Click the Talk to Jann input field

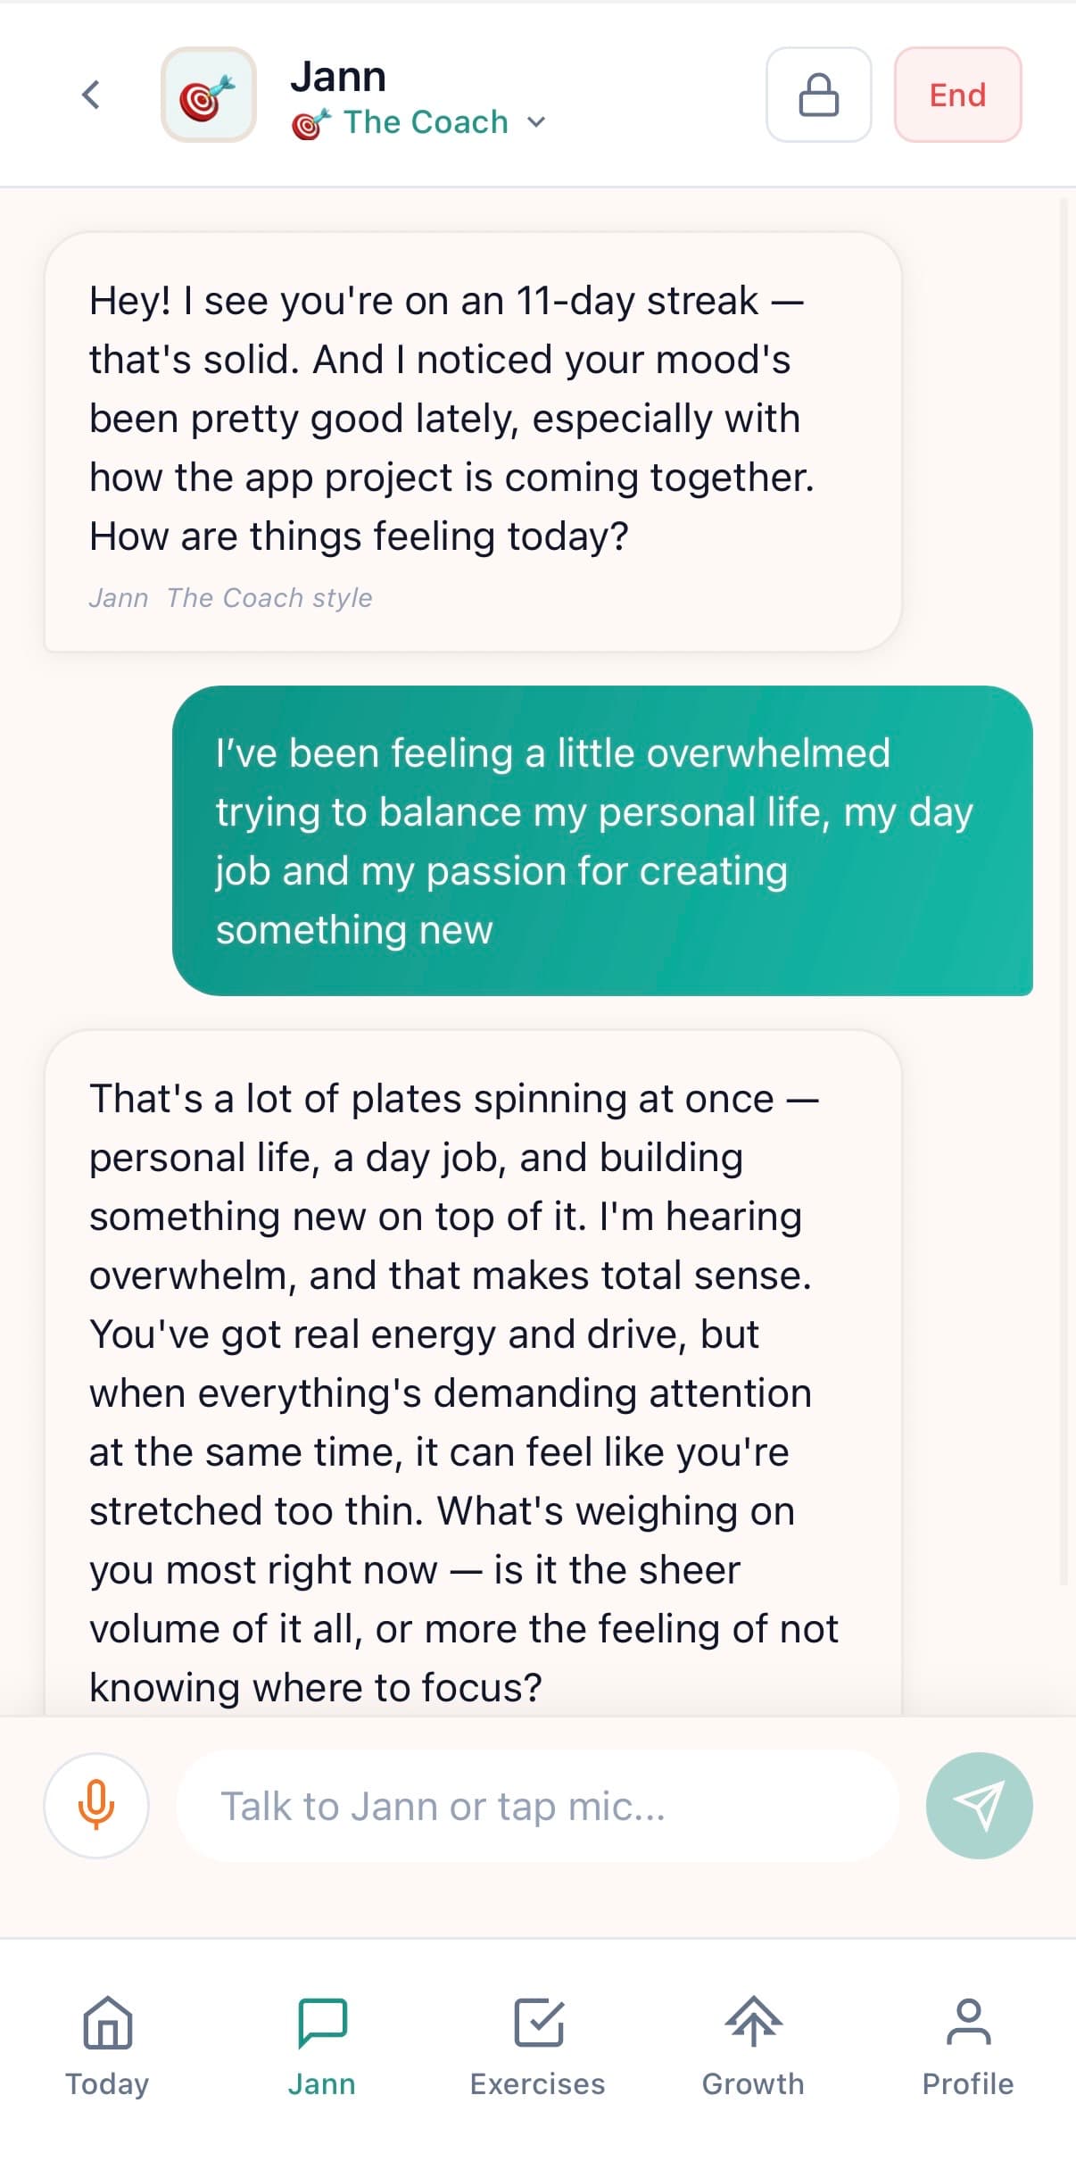tap(535, 1805)
